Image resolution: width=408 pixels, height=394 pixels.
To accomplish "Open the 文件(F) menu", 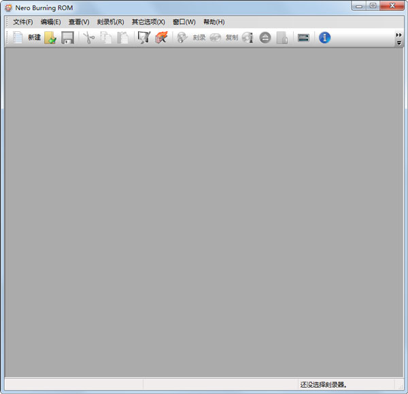I will coord(23,22).
